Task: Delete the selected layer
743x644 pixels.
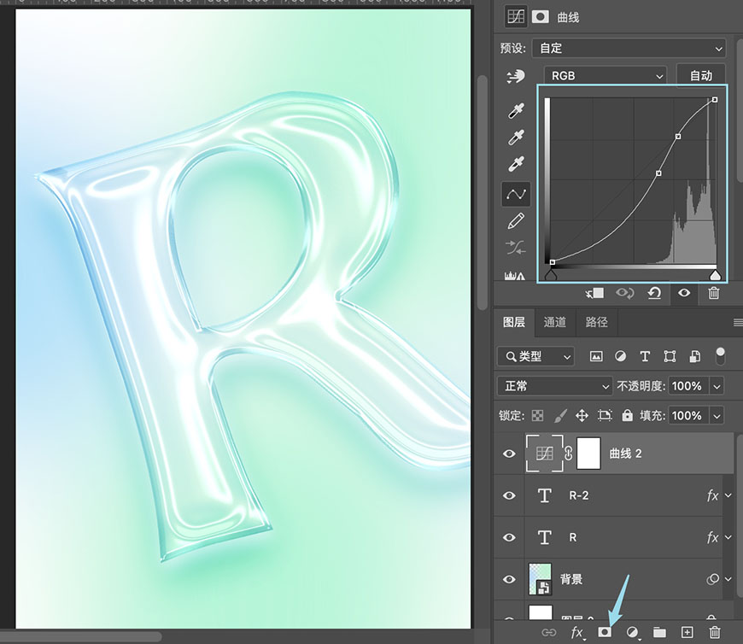Action: [x=715, y=632]
